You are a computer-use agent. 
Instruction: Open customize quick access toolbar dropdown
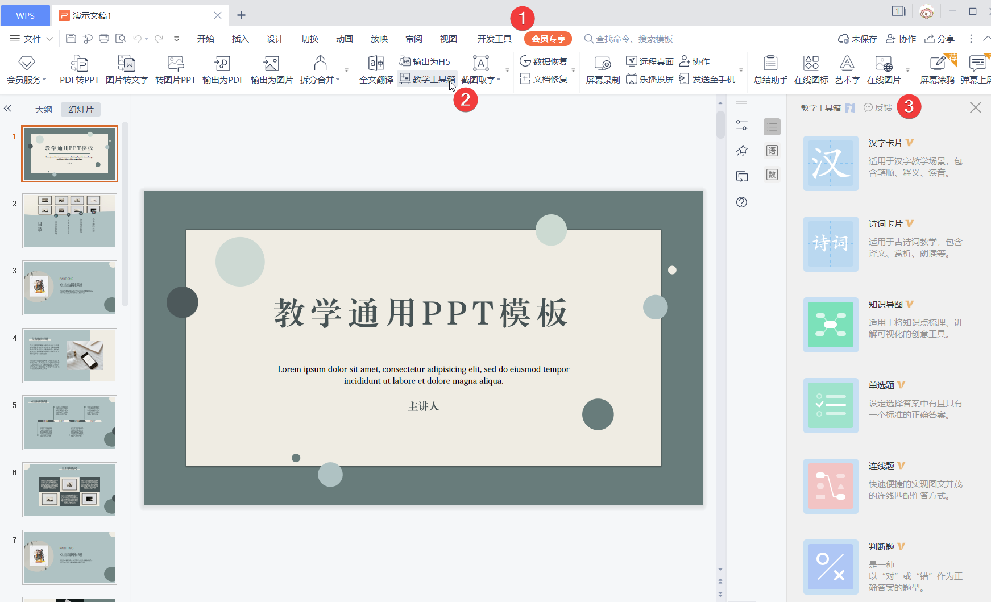pos(177,39)
